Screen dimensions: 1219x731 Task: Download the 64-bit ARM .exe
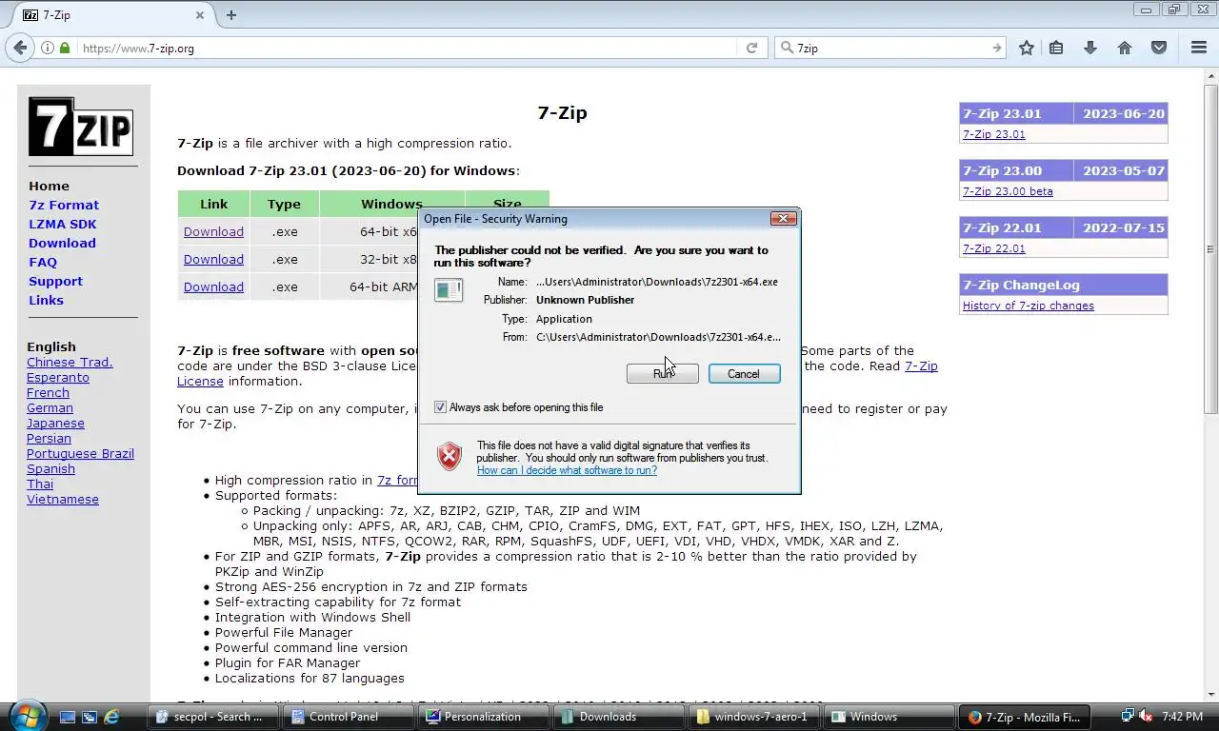click(x=213, y=286)
